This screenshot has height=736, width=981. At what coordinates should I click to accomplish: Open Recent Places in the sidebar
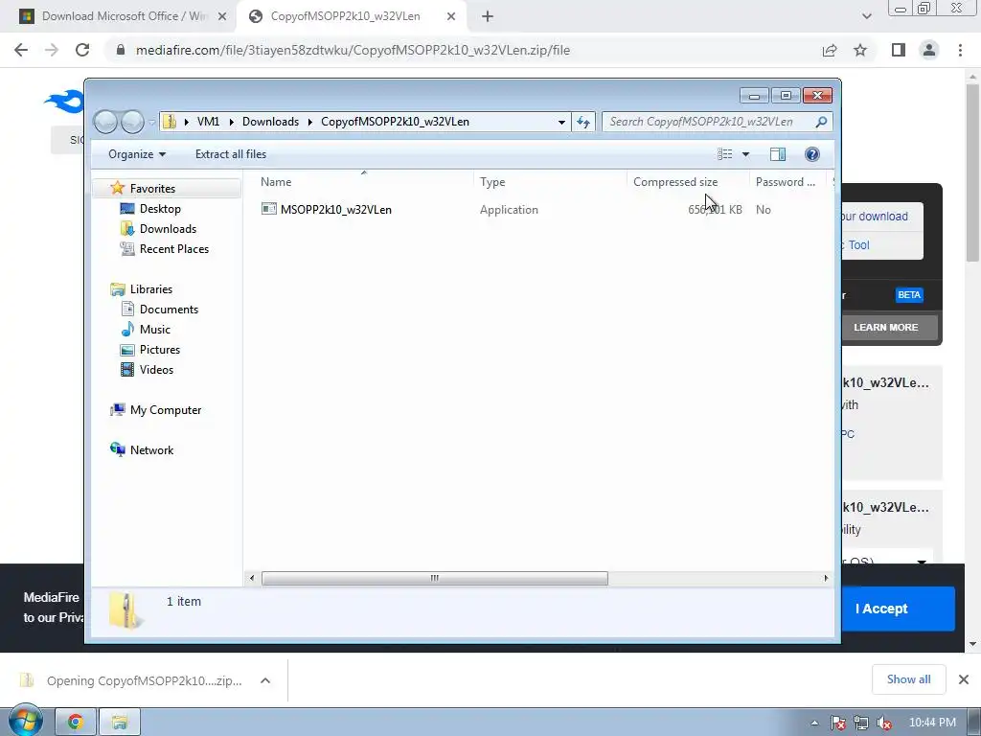pos(174,248)
